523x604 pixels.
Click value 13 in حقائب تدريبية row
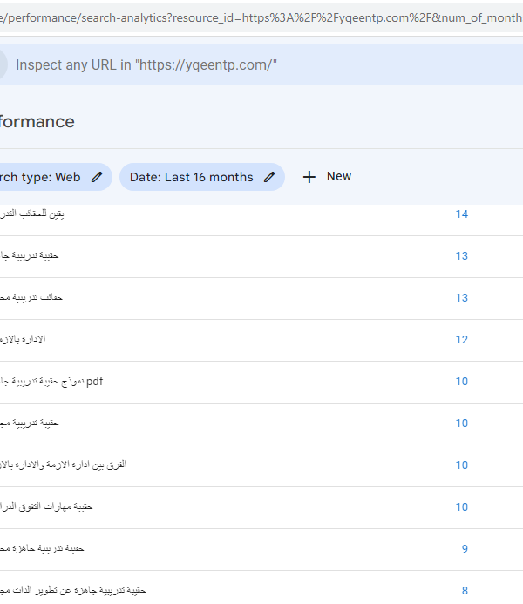coord(462,298)
